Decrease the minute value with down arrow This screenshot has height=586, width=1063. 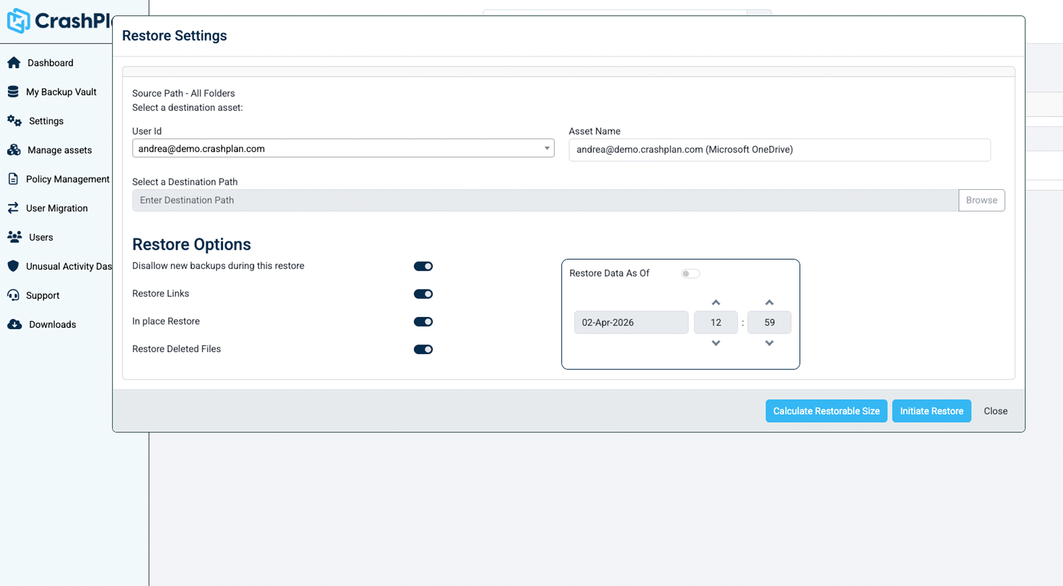click(x=769, y=343)
